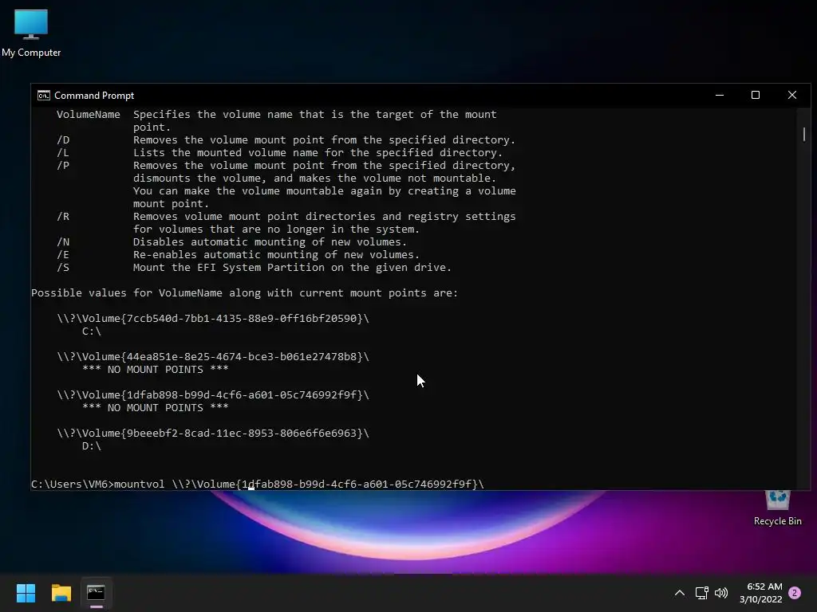The width and height of the screenshot is (817, 612).
Task: Minimize the Command Prompt window
Action: (x=720, y=96)
